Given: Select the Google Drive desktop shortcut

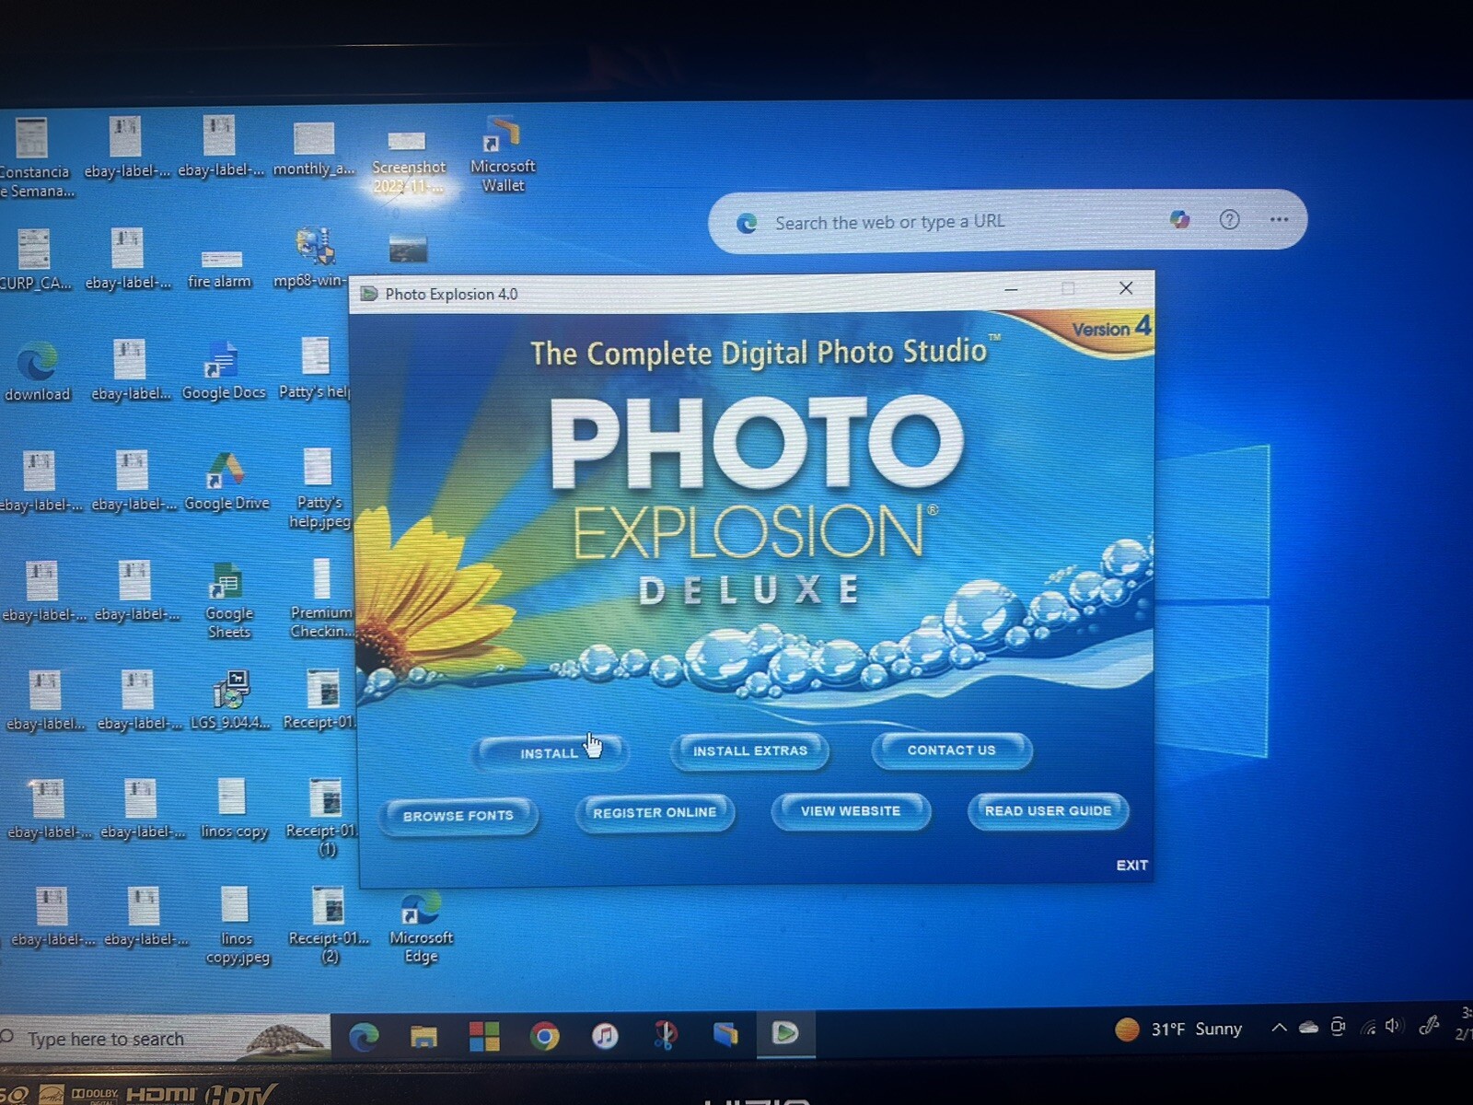Looking at the screenshot, I should [x=226, y=482].
